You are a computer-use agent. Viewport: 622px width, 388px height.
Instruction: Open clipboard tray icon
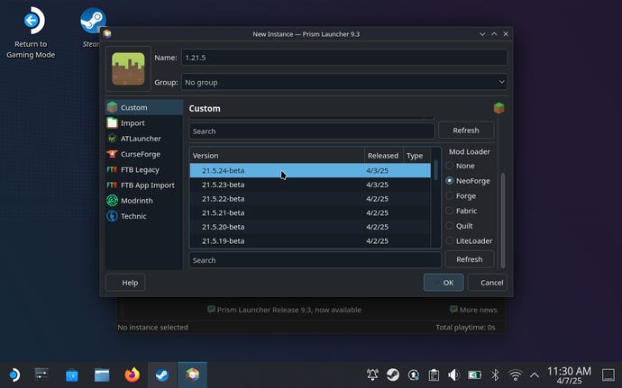[x=434, y=374]
